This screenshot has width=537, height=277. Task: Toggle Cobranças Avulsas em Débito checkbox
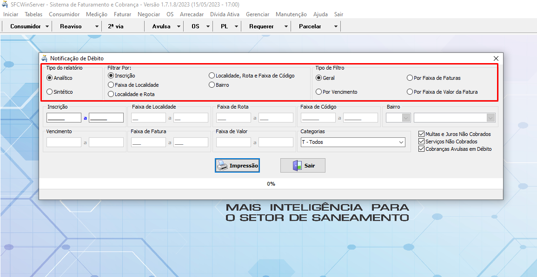coord(422,149)
